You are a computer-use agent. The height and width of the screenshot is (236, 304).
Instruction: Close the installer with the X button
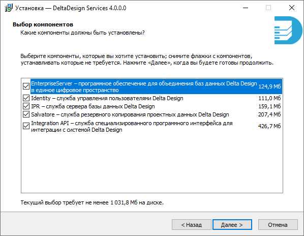(x=292, y=8)
